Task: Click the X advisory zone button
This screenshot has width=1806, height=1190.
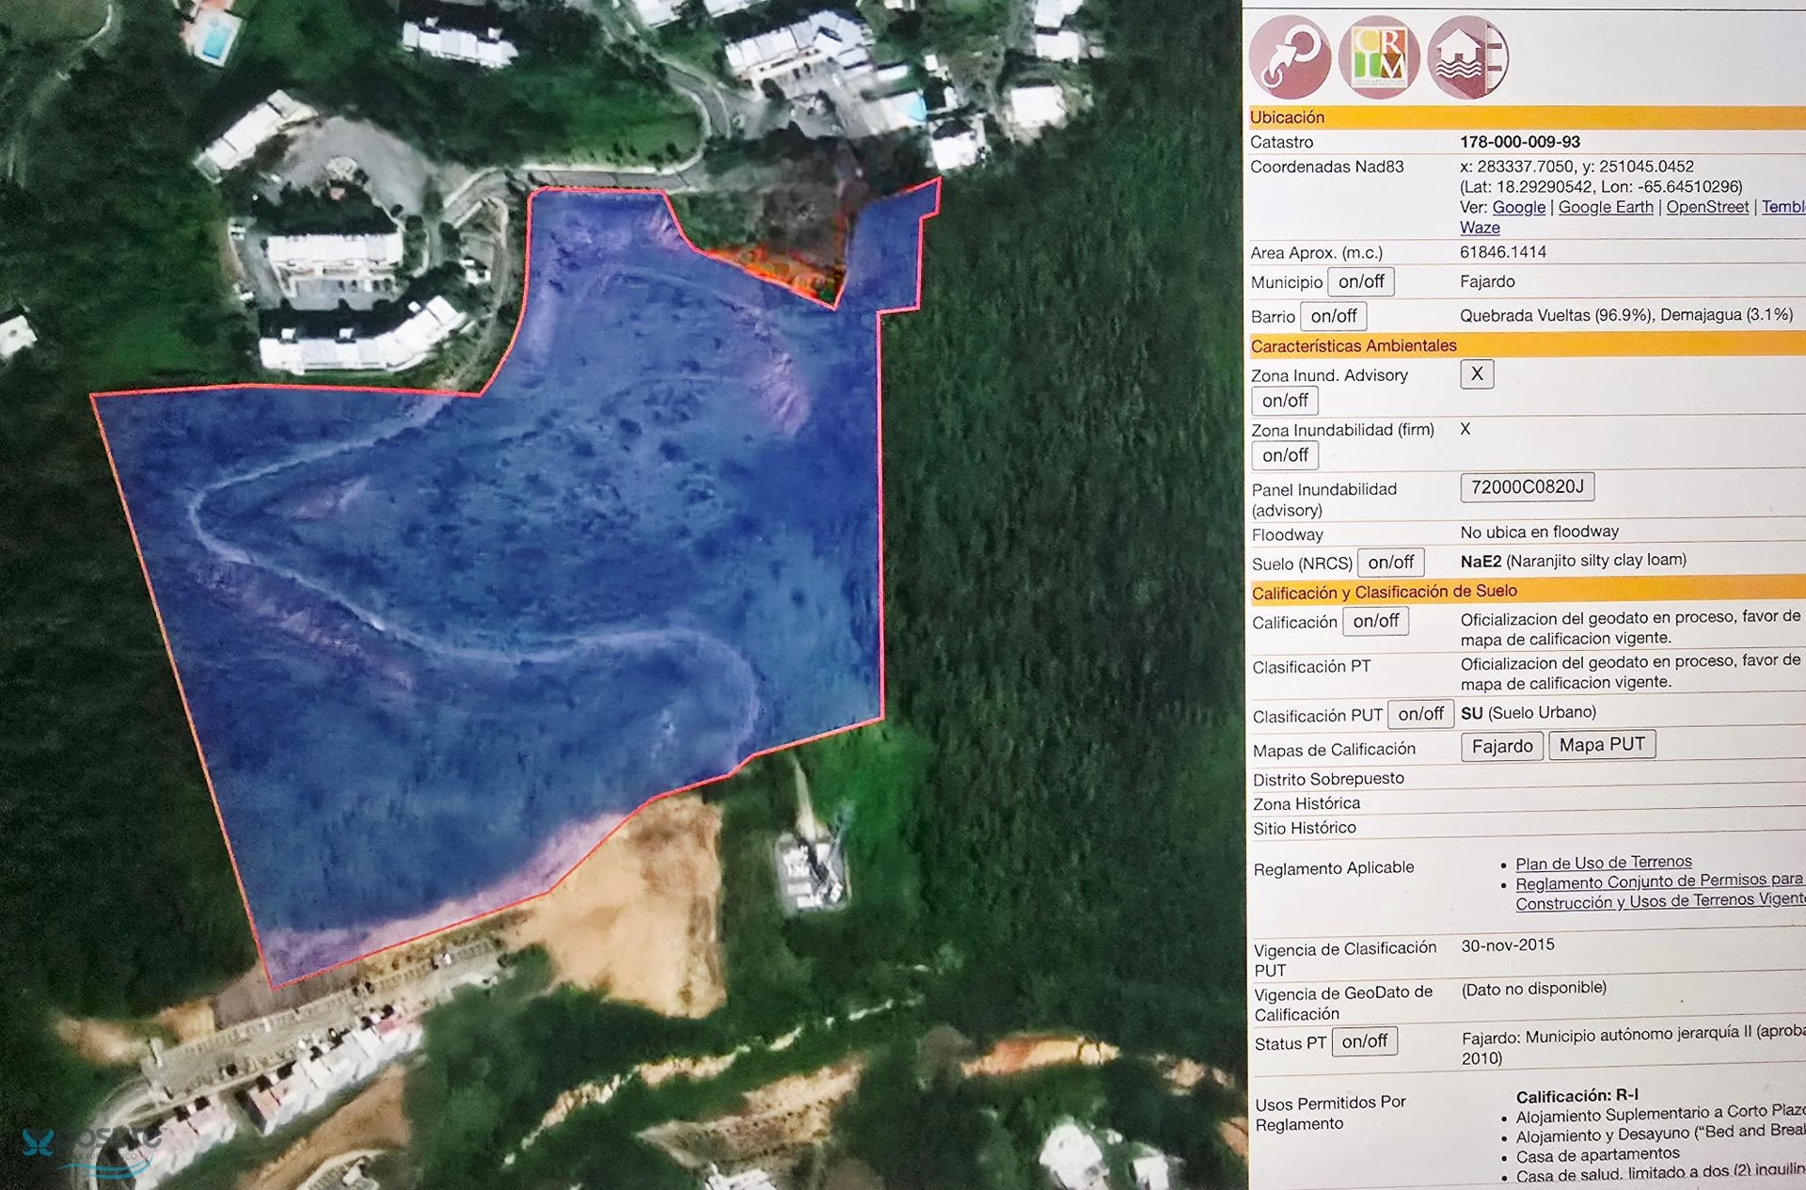Action: coord(1477,373)
